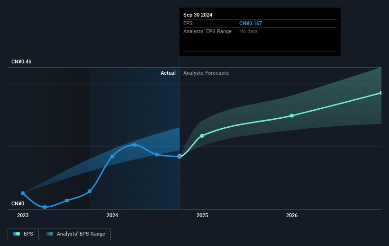This screenshot has height=246, width=389.
Task: Click the EPS data point in late 2023
Action: (x=90, y=191)
